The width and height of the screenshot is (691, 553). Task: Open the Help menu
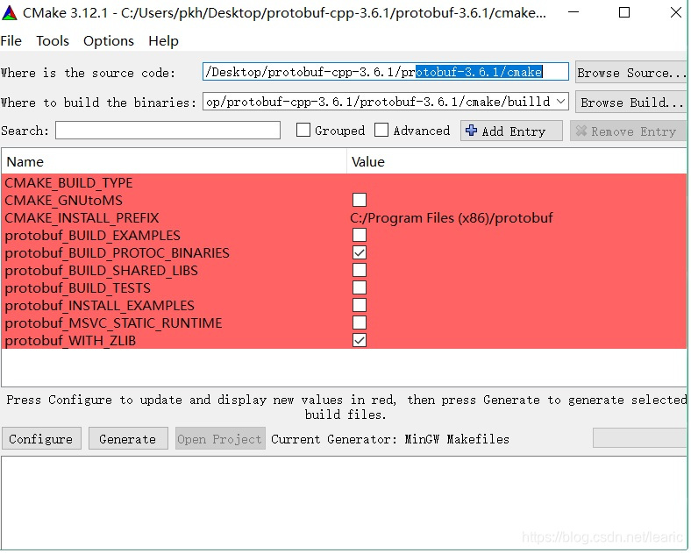163,41
